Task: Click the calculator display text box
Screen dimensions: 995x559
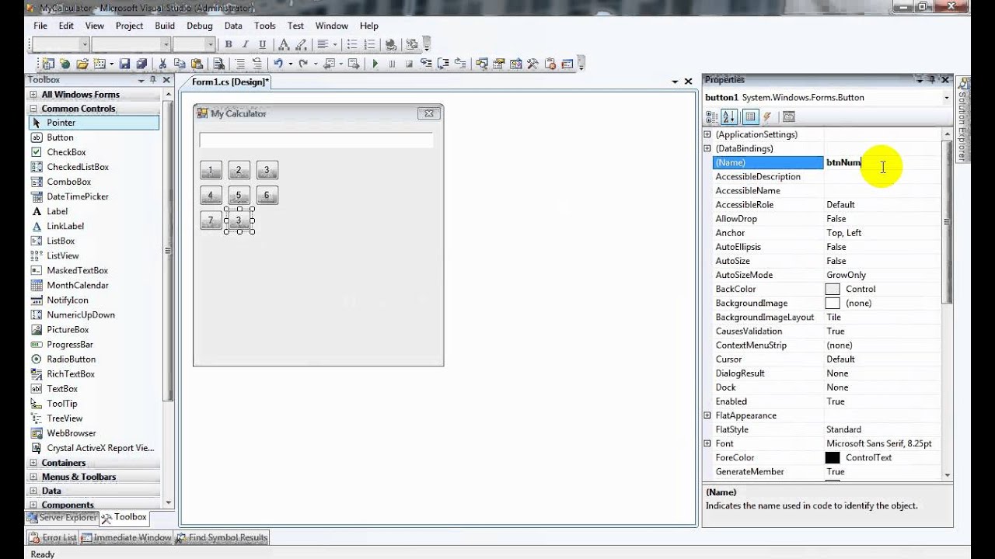Action: point(316,140)
